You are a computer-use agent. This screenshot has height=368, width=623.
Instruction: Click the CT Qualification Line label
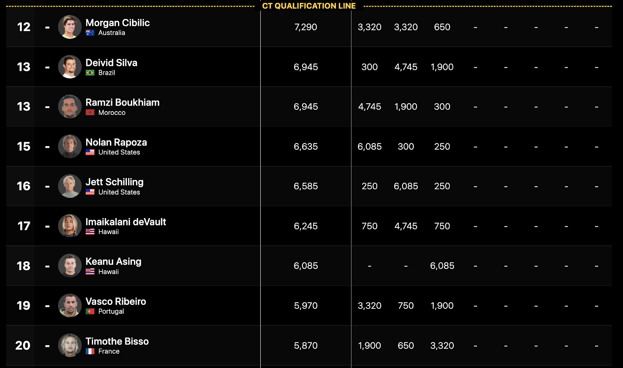[309, 6]
